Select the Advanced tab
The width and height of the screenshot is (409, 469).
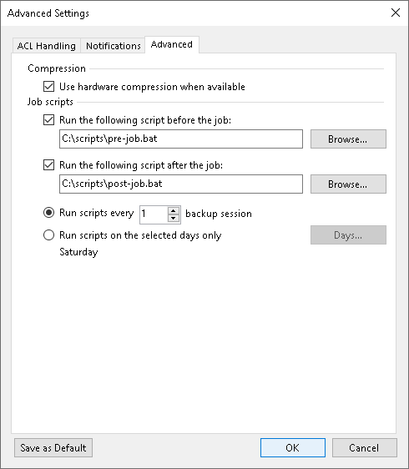pyautogui.click(x=172, y=44)
